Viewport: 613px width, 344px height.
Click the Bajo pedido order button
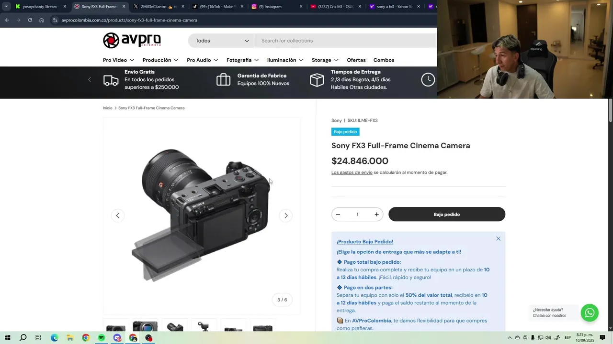point(447,214)
